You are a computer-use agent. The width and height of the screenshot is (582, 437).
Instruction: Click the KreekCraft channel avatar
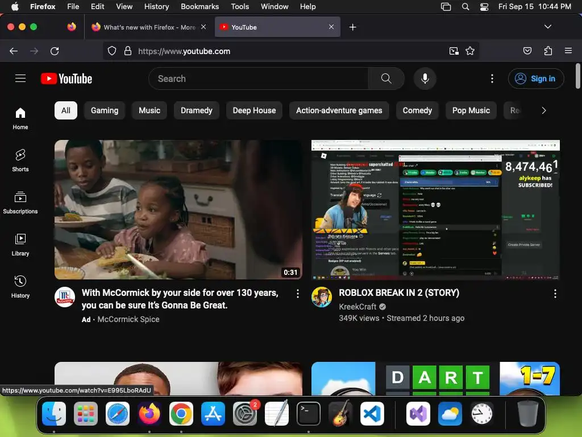pyautogui.click(x=322, y=297)
